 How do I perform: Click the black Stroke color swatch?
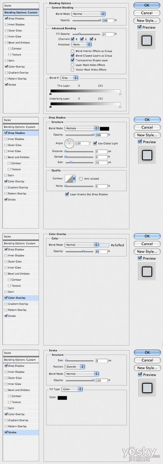tap(62, 398)
